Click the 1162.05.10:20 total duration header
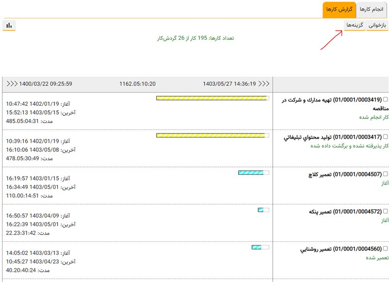 click(x=138, y=84)
